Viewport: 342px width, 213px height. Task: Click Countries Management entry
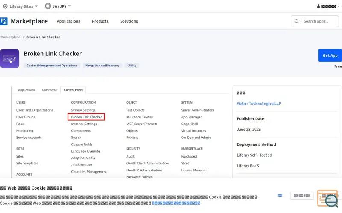(x=89, y=172)
